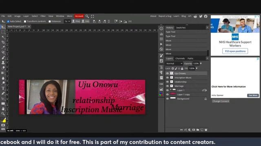This screenshot has width=261, height=146.
Task: Open the CSS panel icon
Action: [161, 84]
